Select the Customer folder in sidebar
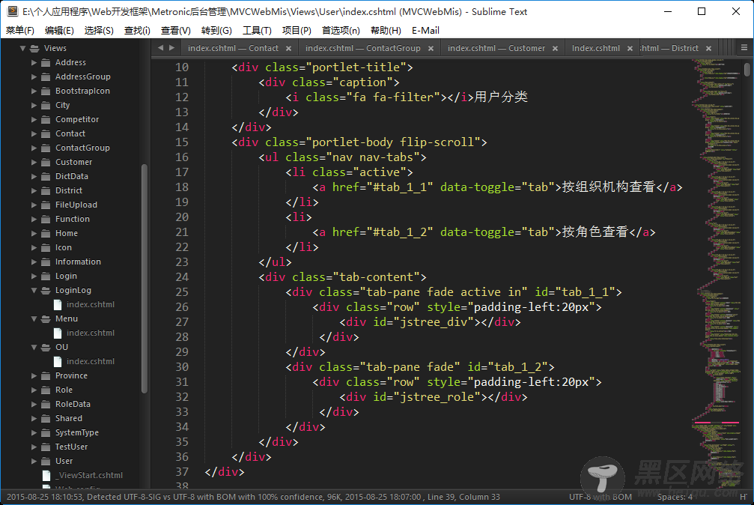 pos(73,162)
